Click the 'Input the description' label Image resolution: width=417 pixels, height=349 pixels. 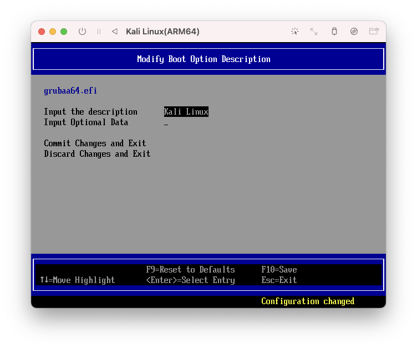click(90, 112)
